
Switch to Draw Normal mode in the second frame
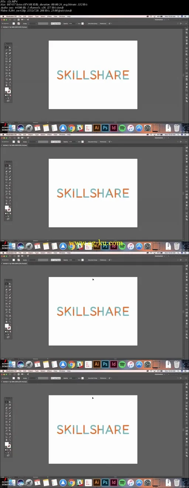pyautogui.click(x=6, y=216)
